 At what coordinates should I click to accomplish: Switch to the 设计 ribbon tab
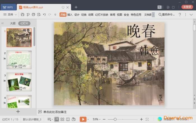click(77, 15)
